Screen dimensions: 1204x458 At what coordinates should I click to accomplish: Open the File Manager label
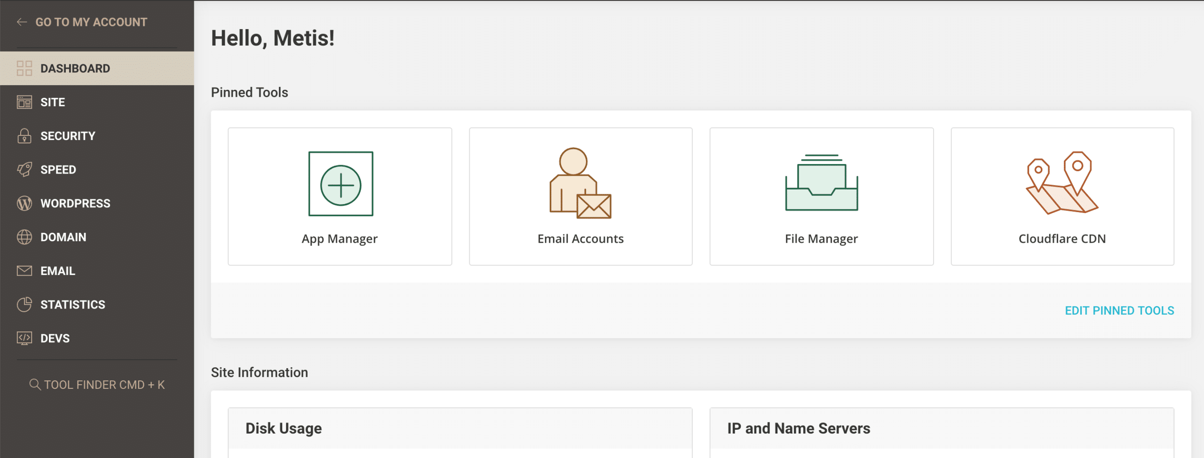pos(821,239)
